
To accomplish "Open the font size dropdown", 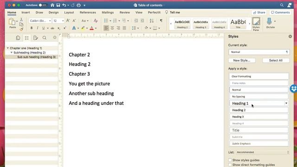I will click(x=63, y=21).
